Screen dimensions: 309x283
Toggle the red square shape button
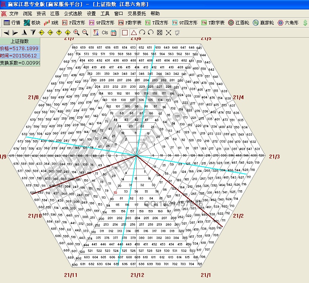125,33
